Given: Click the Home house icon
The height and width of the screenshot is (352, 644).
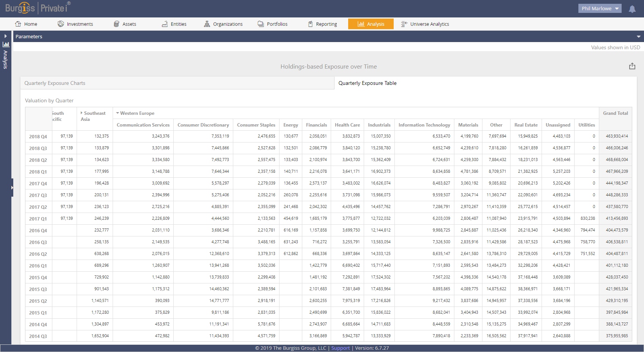Looking at the screenshot, I should (x=18, y=24).
